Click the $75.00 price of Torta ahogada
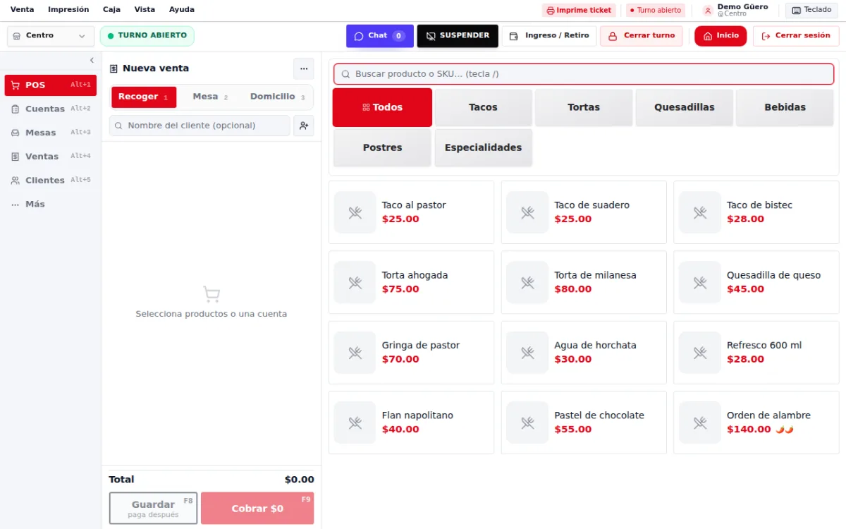The image size is (846, 529). click(x=400, y=289)
